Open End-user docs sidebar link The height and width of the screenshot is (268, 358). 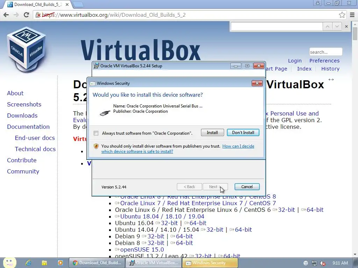pos(35,138)
